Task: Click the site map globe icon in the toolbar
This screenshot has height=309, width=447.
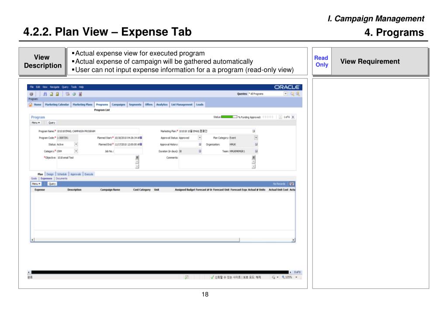Action: (31, 94)
